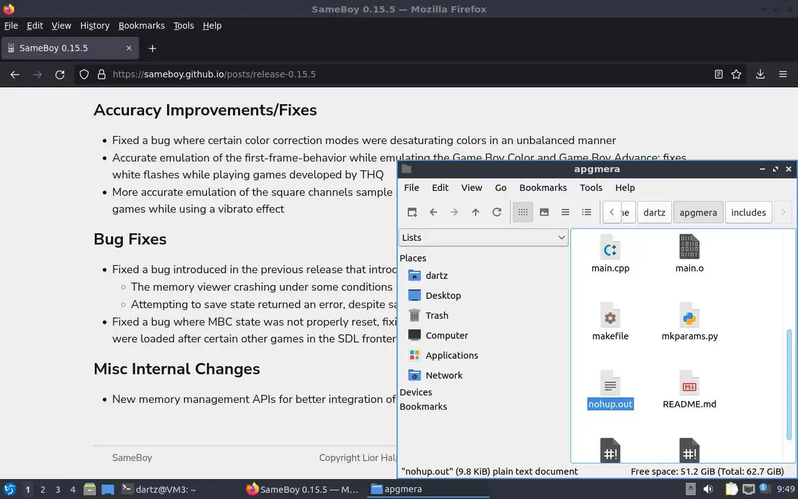
Task: Switch to workspace 3
Action: (x=57, y=490)
